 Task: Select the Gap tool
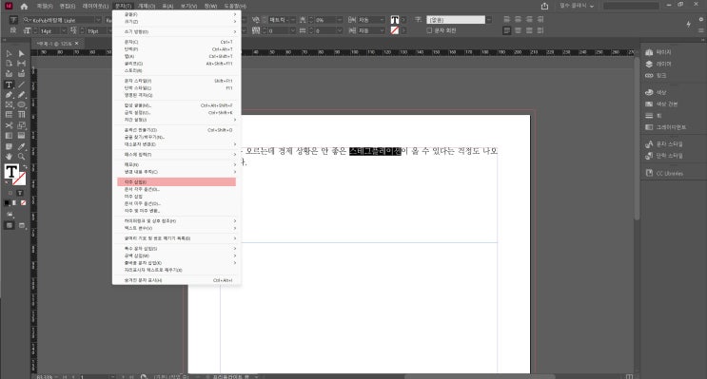click(21, 64)
